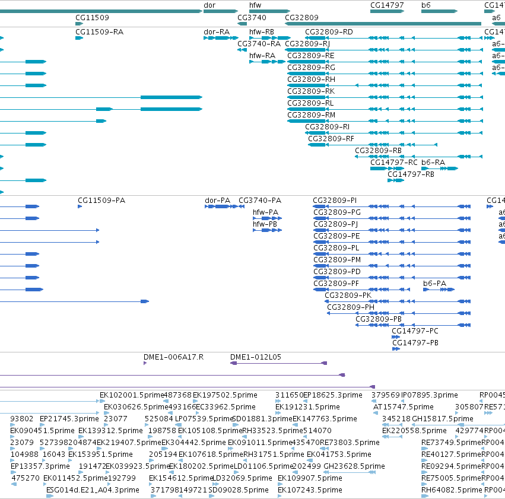This screenshot has height=499, width=505.
Task: Click transcript CG14797-RC label
Action: click(394, 163)
